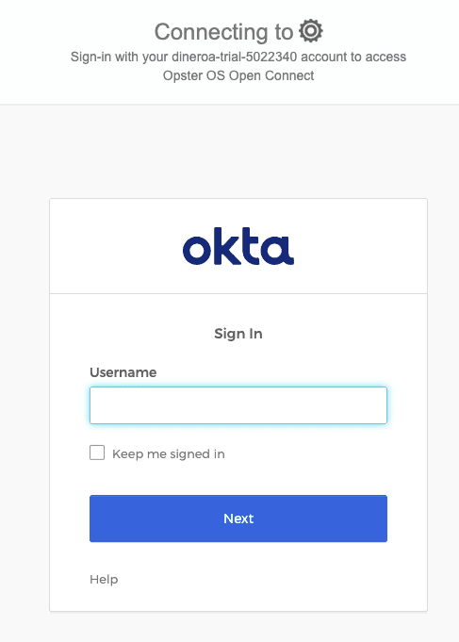Click the Sign In heading
Image resolution: width=459 pixels, height=642 pixels.
click(x=238, y=334)
